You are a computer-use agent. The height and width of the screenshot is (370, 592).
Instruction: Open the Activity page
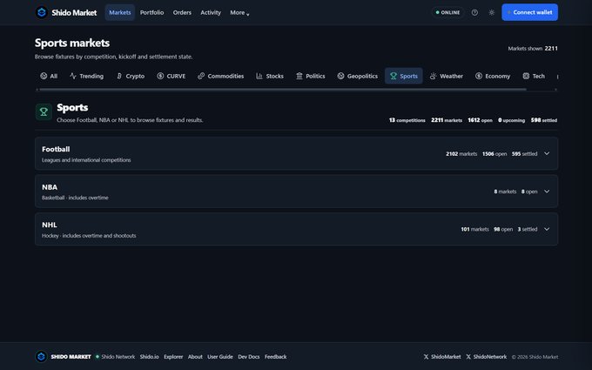click(x=211, y=12)
